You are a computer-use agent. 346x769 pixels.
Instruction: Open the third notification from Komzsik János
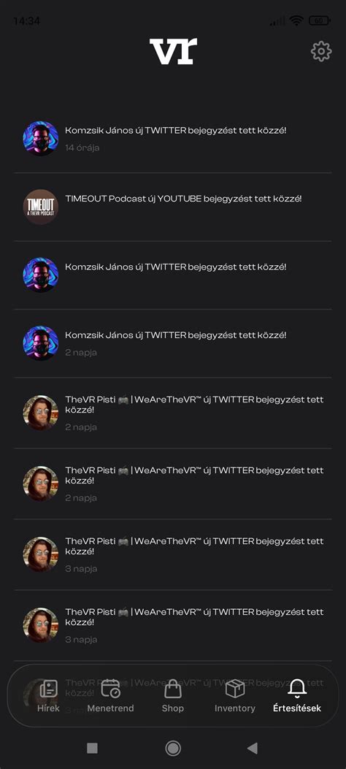click(x=173, y=343)
